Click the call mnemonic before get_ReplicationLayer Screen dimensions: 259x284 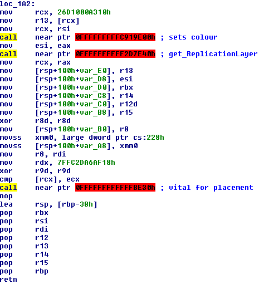(8, 54)
